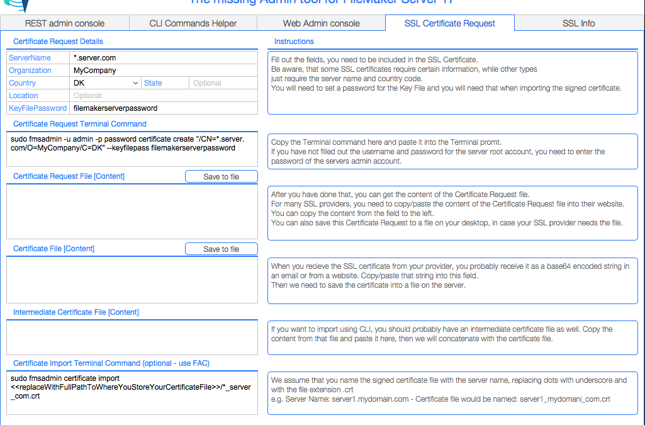Click the Organization label
Screen dimensions: 645x425
tap(30, 71)
